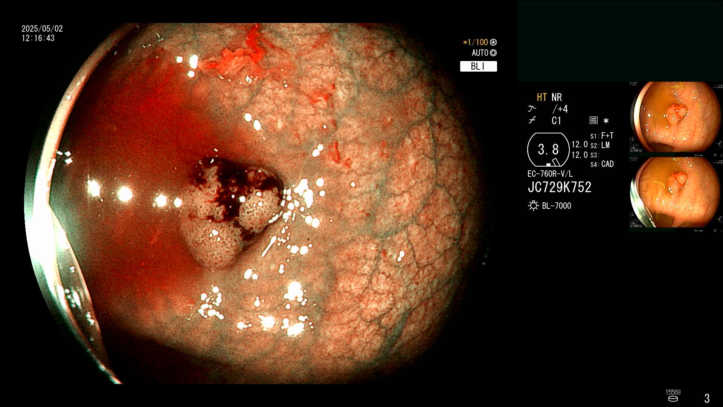Click the BLI mode indicator label

pos(478,66)
